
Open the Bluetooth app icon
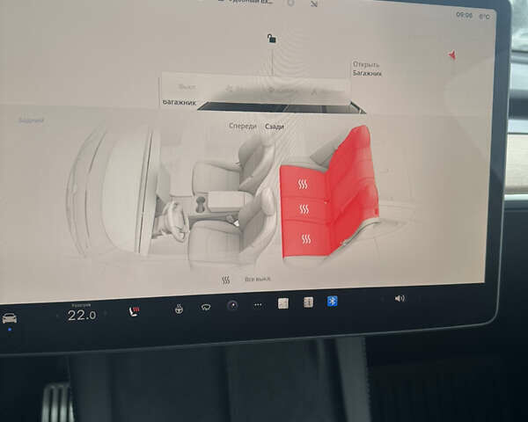click(x=333, y=301)
